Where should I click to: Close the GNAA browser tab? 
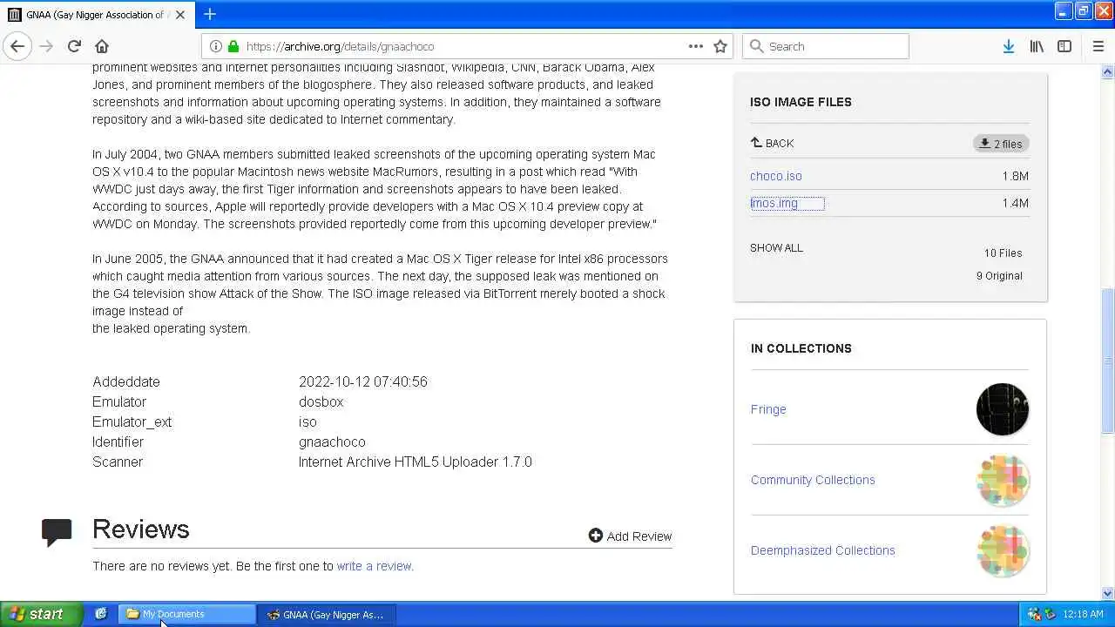point(180,15)
